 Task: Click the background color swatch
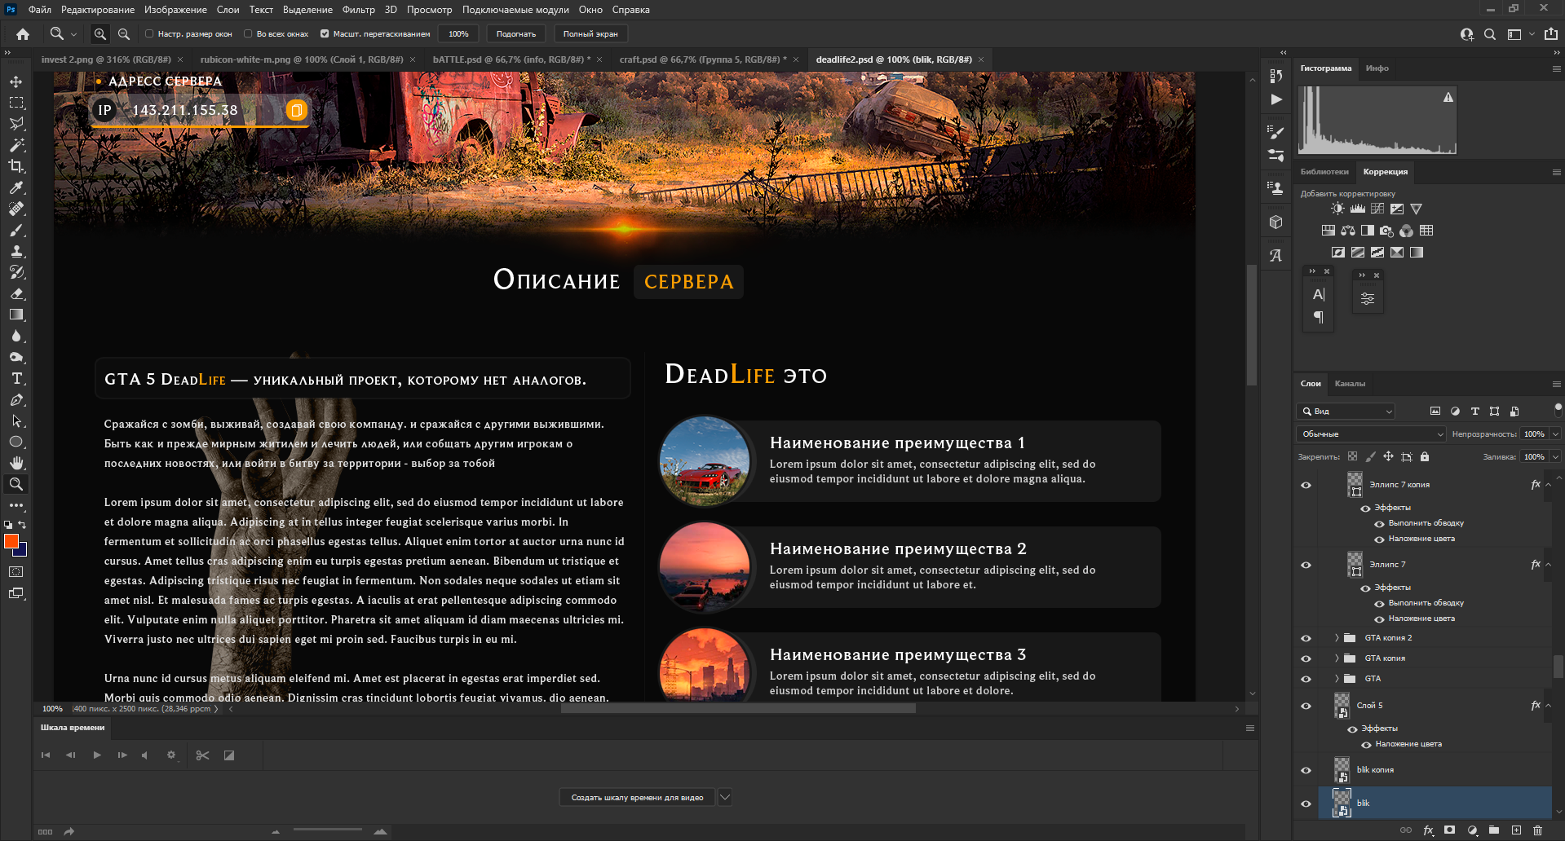22,551
